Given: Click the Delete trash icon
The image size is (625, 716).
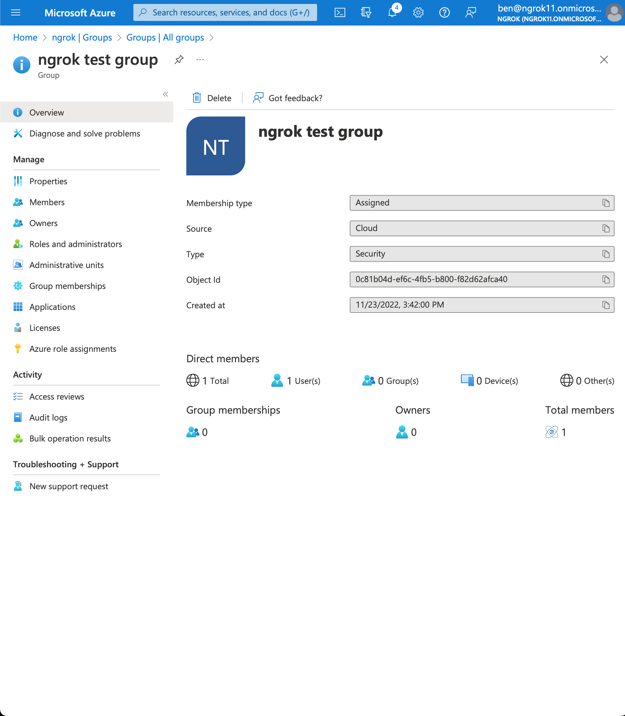Looking at the screenshot, I should 197,98.
